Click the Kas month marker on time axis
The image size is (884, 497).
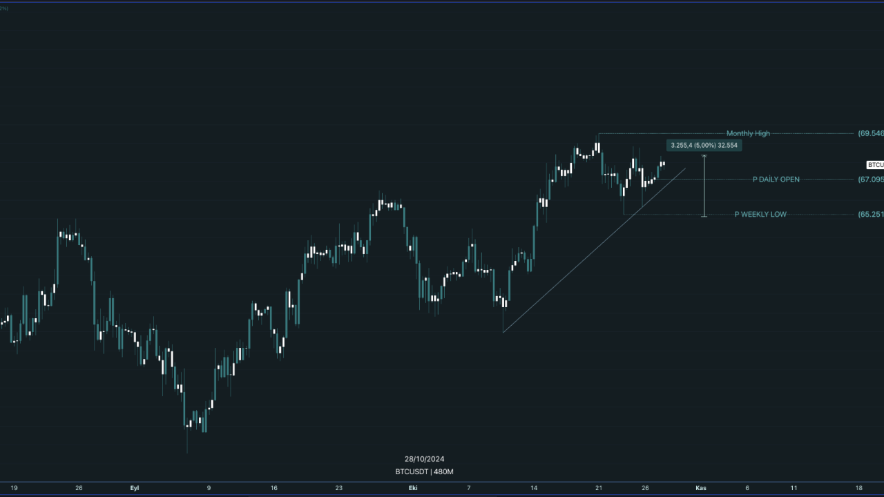coord(701,488)
